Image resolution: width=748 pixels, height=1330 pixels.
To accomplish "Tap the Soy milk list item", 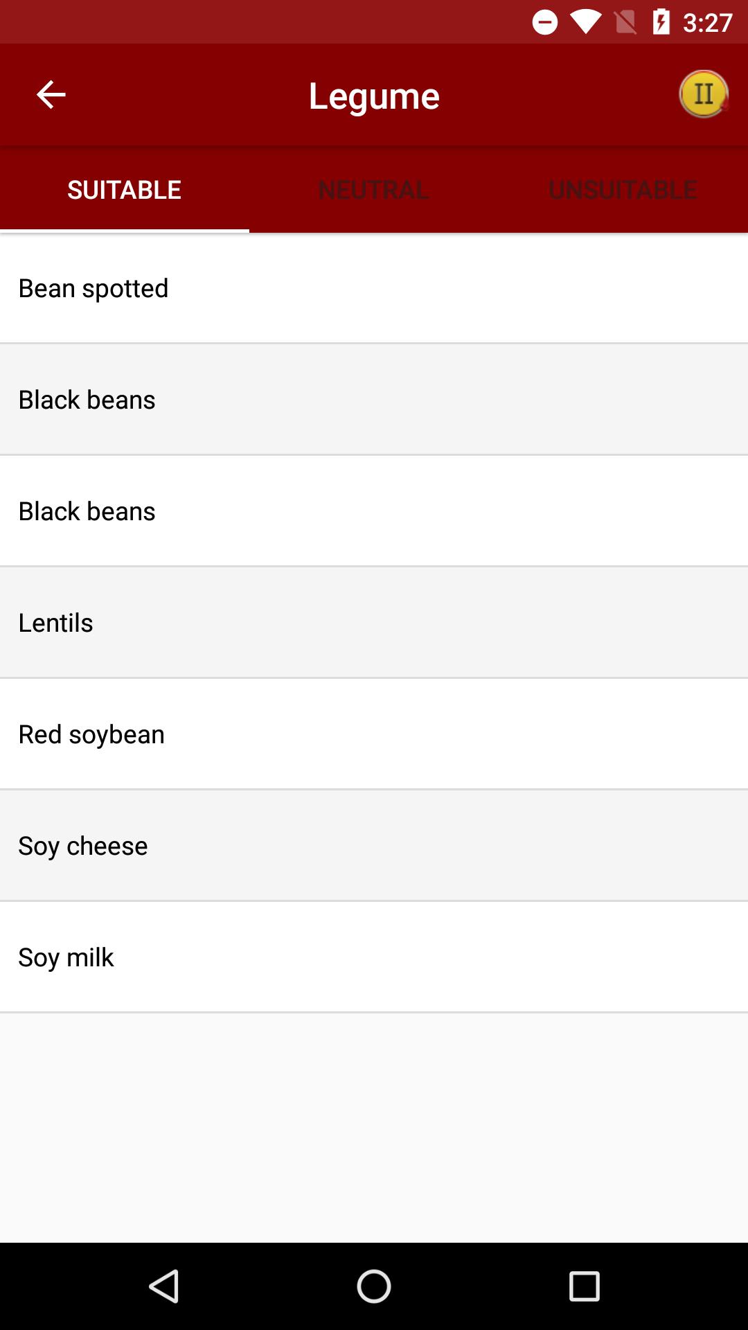I will pyautogui.click(x=374, y=957).
